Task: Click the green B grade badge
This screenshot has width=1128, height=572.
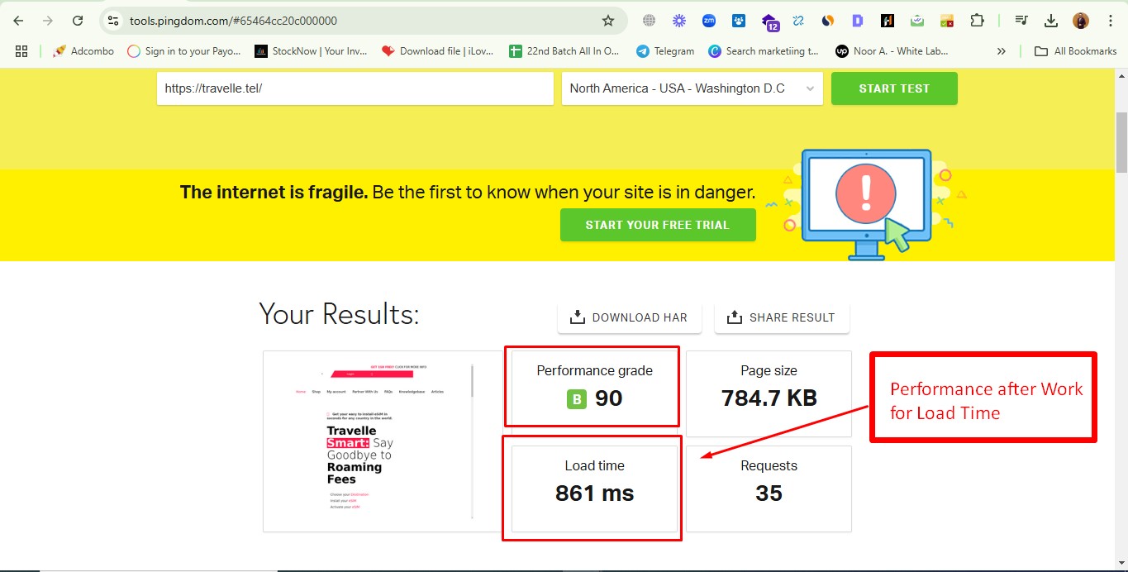Action: tap(577, 399)
